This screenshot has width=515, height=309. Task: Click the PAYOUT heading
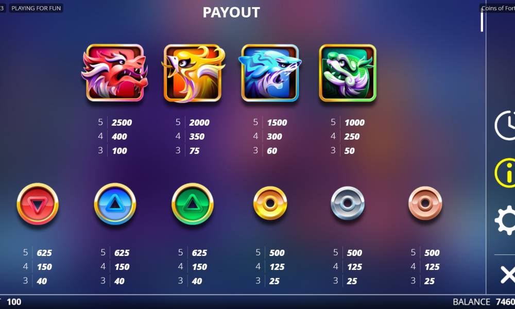coord(231,12)
